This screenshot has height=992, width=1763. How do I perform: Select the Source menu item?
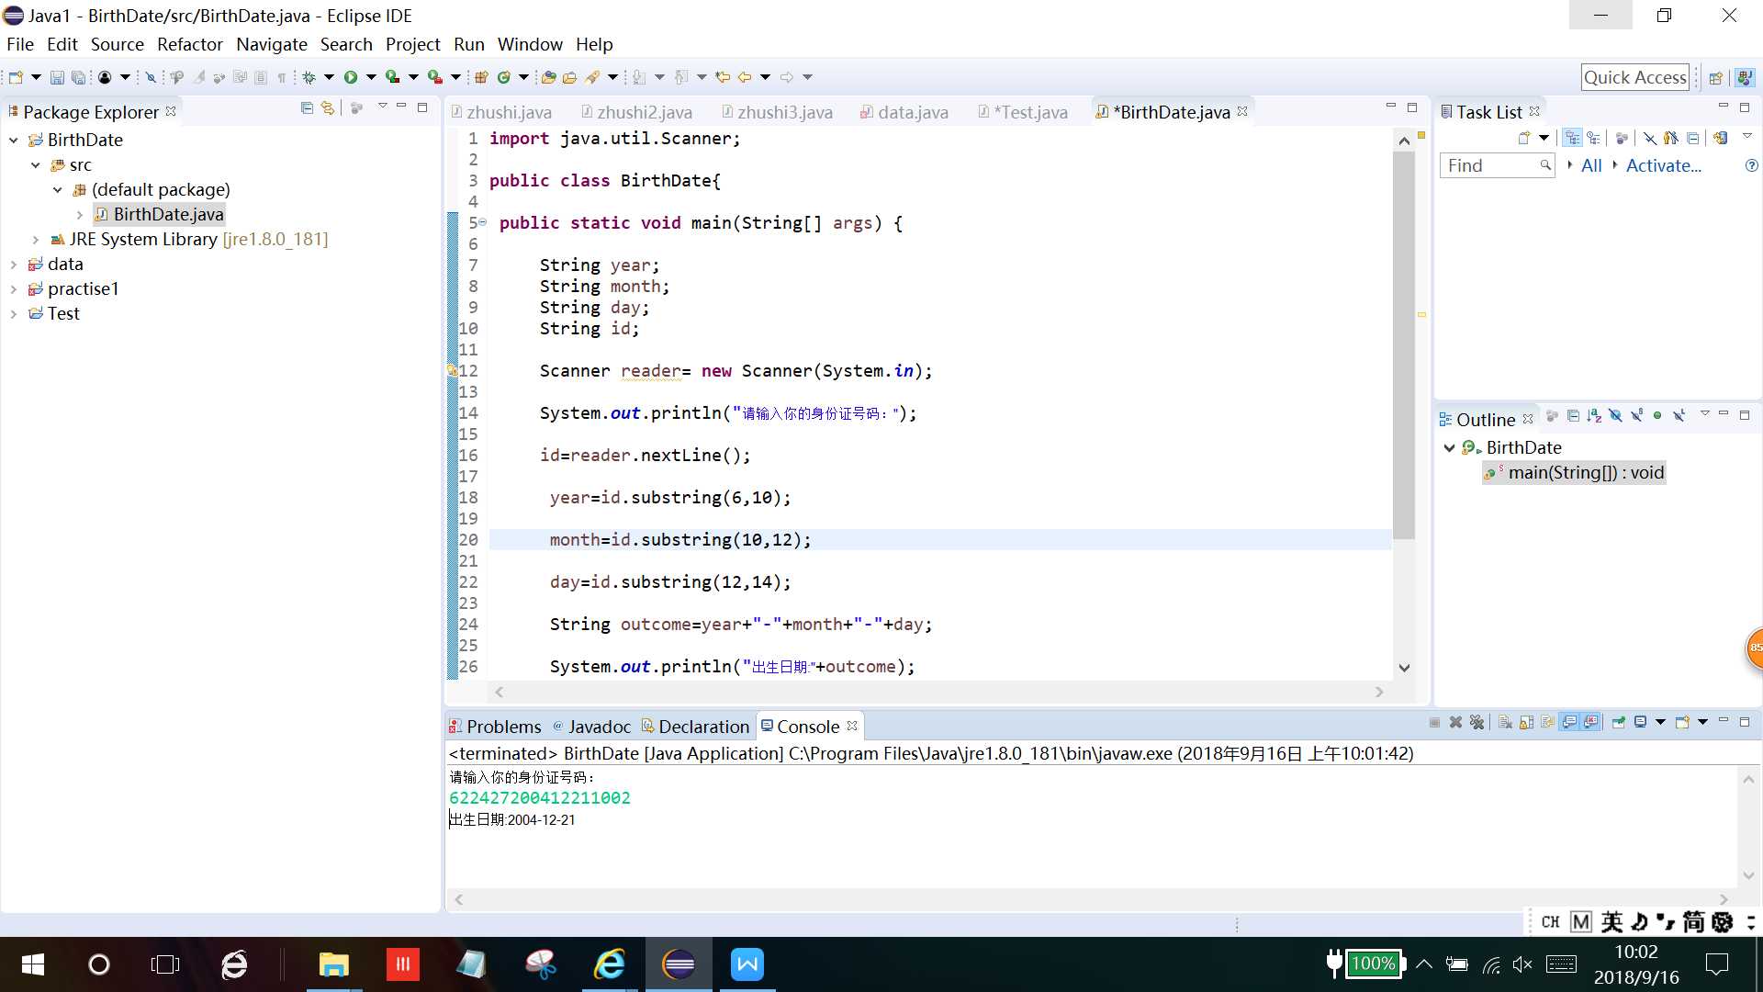pos(118,45)
